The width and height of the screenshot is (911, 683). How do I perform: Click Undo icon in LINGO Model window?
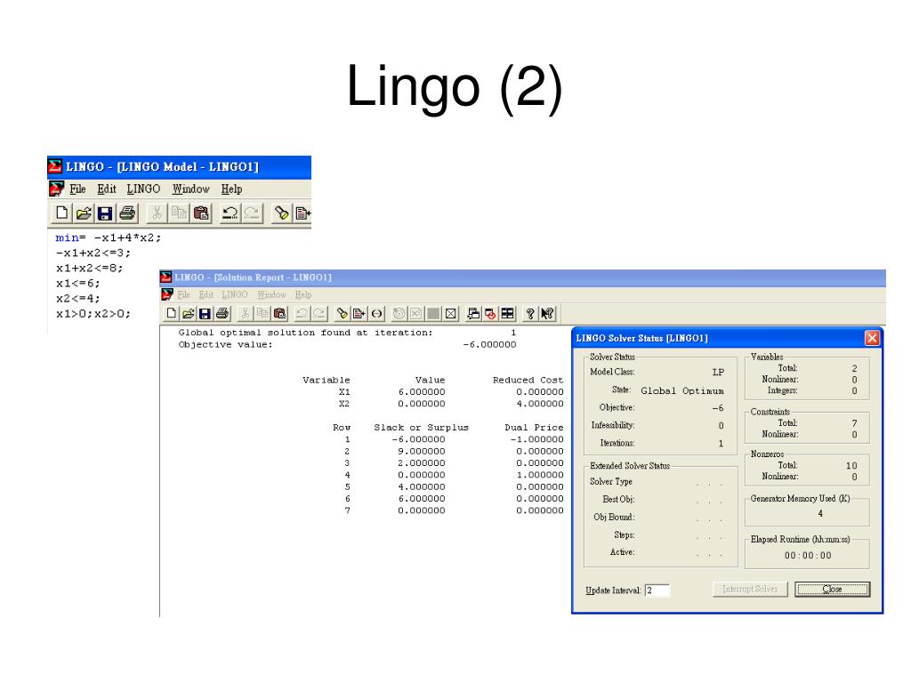point(230,213)
